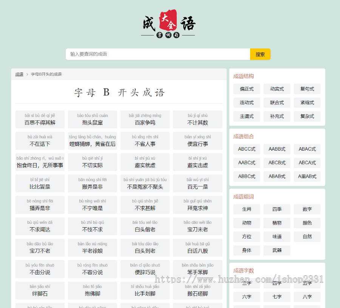This screenshot has width=340, height=308.
Task: Open idiom 半老徐娘
Action: click(93, 248)
